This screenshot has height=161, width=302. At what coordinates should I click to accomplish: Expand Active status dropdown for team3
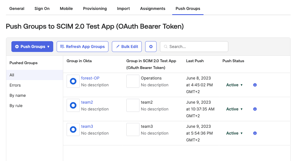tap(235, 133)
